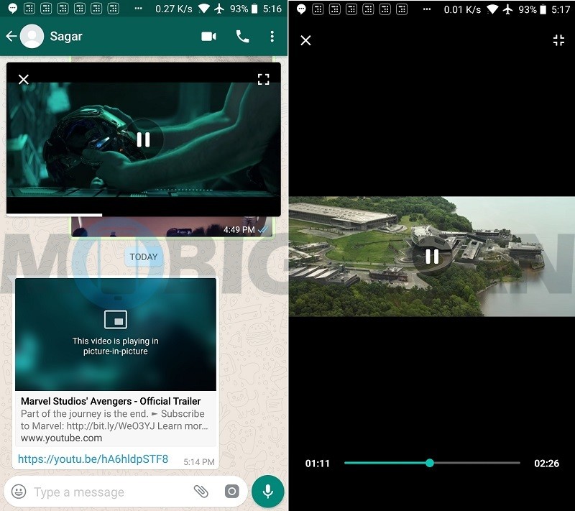Close the fullscreen video player
The height and width of the screenshot is (511, 575).
[306, 40]
